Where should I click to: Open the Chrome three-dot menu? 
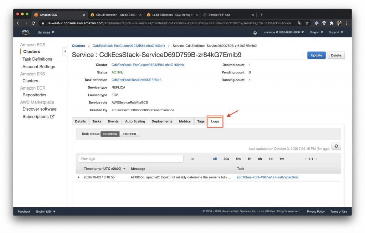[346, 23]
